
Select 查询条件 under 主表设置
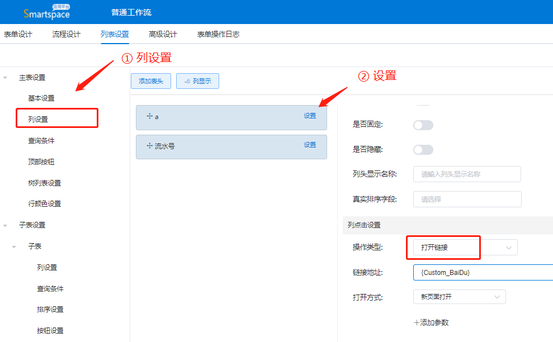(41, 141)
